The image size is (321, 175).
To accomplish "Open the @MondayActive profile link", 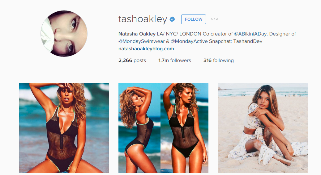I will click(189, 41).
